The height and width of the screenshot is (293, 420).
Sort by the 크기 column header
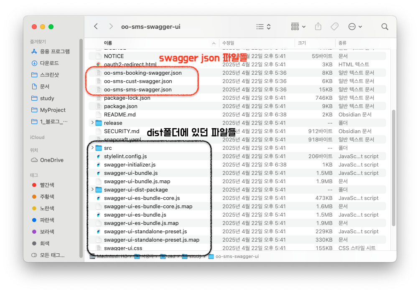coord(302,43)
